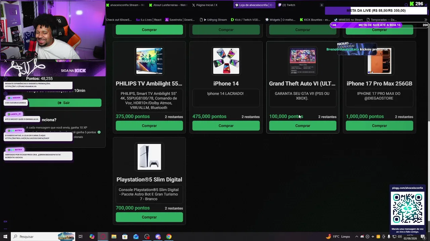This screenshot has height=241, width=430.
Task: Buy the PHILIPS TV Ambilight item
Action: tap(149, 126)
